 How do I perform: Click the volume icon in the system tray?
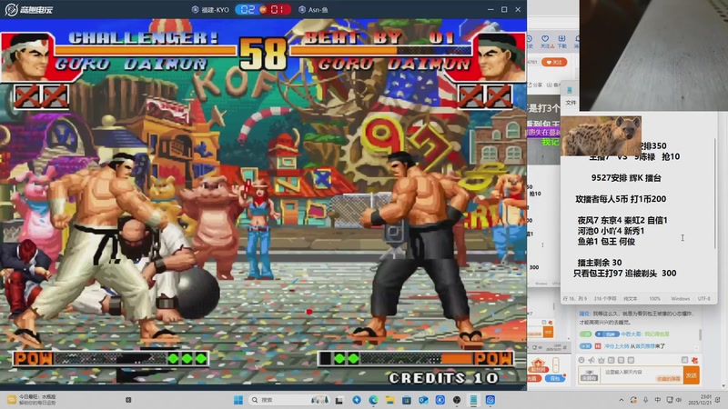679,400
